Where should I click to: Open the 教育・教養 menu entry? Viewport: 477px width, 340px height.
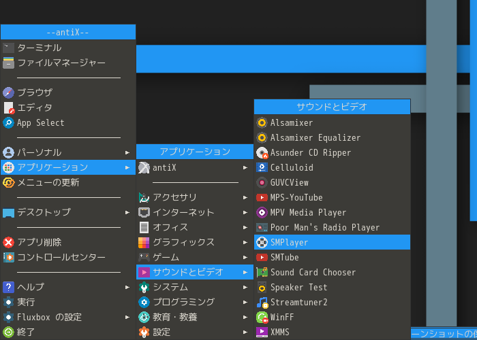pyautogui.click(x=195, y=318)
